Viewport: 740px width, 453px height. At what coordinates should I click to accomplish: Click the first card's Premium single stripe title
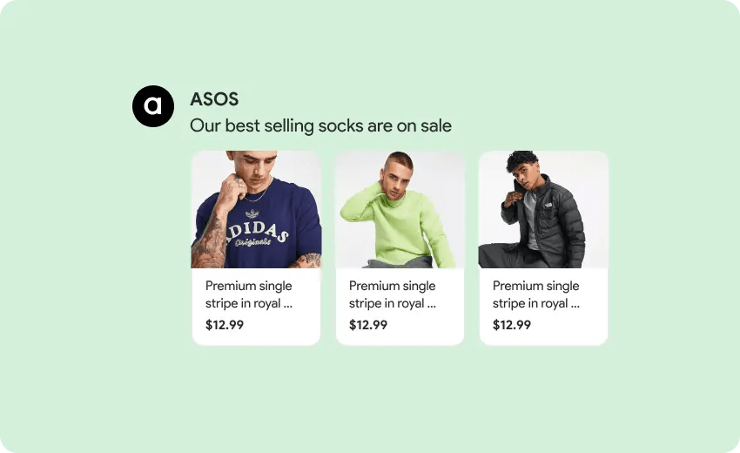pyautogui.click(x=249, y=294)
